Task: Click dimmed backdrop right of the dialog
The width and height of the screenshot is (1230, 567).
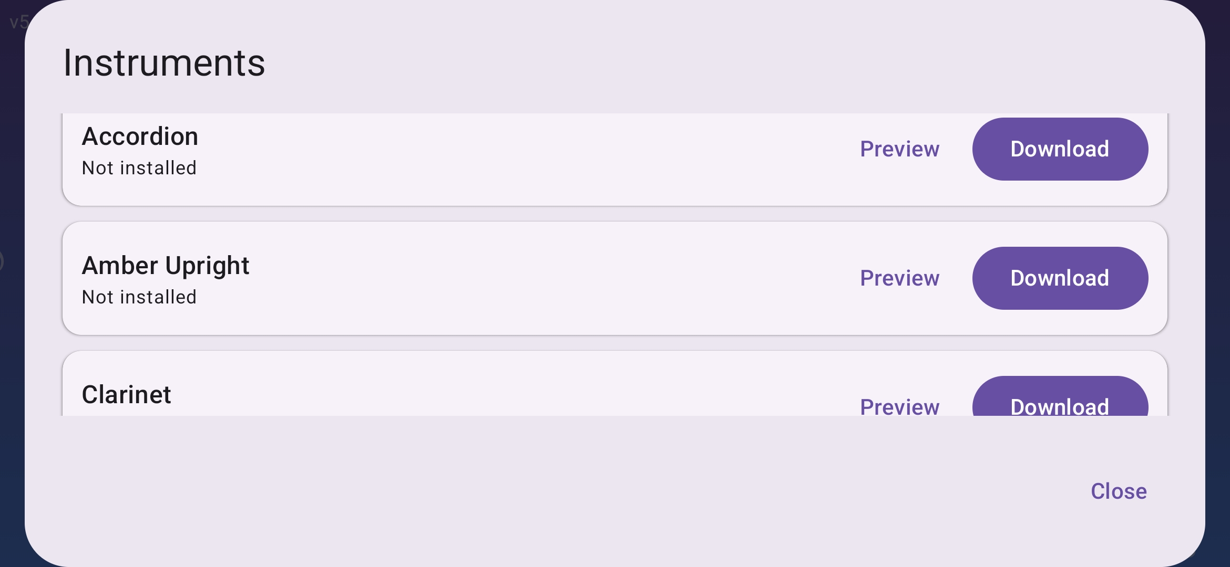Action: pyautogui.click(x=1218, y=283)
